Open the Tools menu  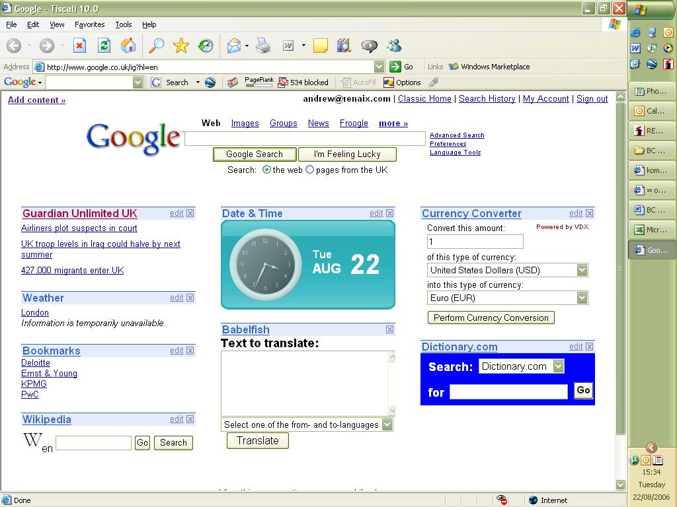[124, 24]
